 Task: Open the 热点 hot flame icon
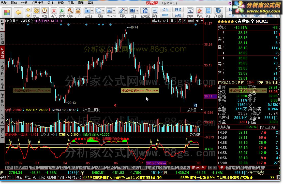click(199, 11)
